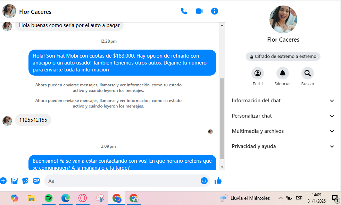This screenshot has height=205, width=341.
Task: Open more actions plus icon
Action: pyautogui.click(x=3, y=181)
